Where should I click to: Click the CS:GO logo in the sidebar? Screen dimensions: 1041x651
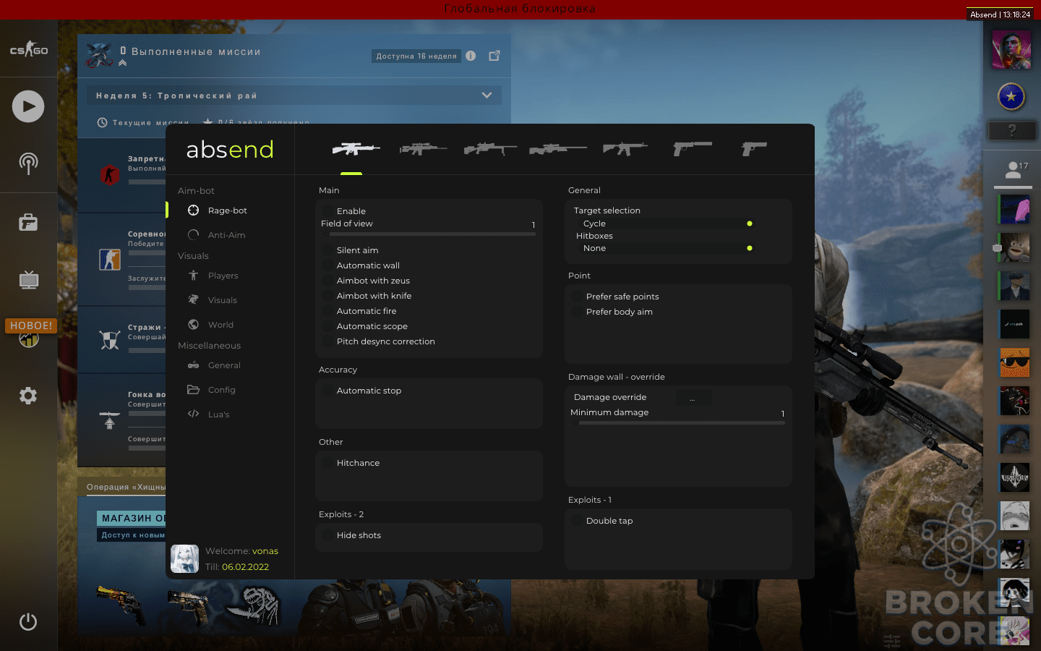coord(28,49)
